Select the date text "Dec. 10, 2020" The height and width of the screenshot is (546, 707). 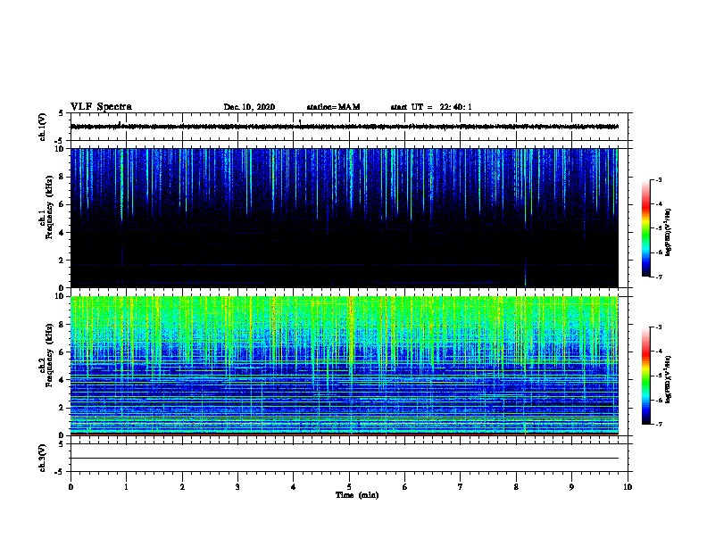tap(249, 107)
